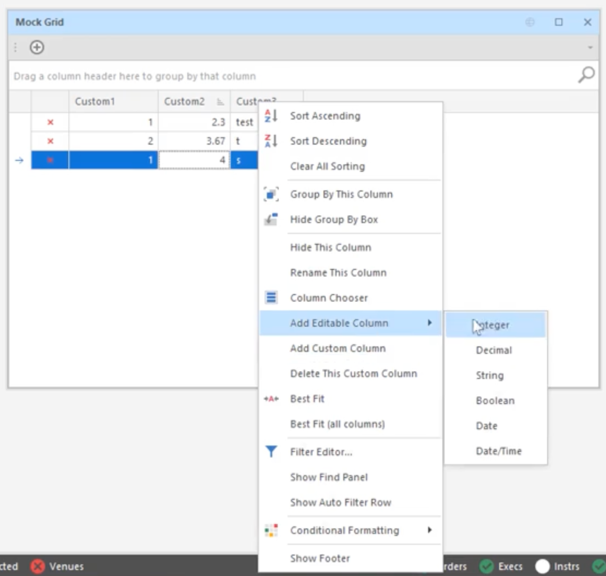
Task: Click the Sort Ascending icon
Action: pos(271,116)
